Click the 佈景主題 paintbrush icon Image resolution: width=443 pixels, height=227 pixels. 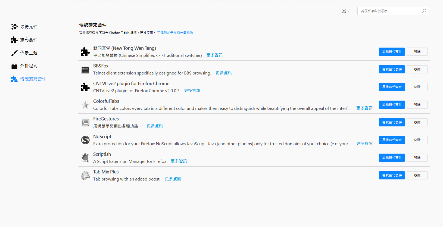(14, 53)
